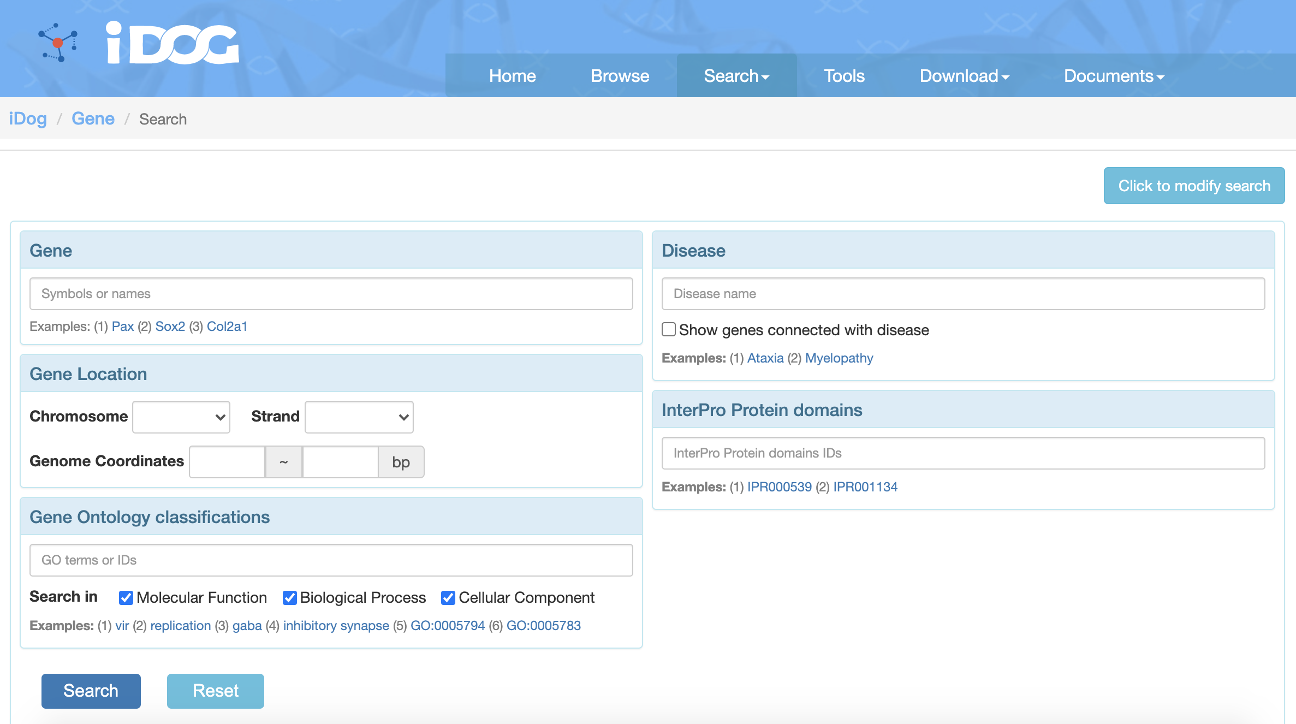The width and height of the screenshot is (1296, 724).
Task: Click the Browse navigation icon
Action: pos(620,76)
